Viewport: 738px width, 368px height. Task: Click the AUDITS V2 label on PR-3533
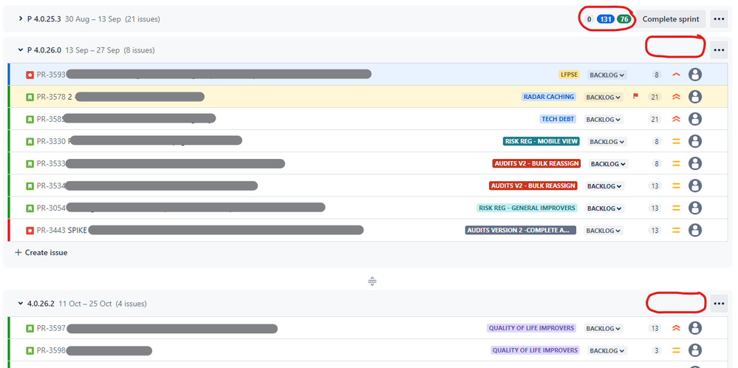(536, 164)
